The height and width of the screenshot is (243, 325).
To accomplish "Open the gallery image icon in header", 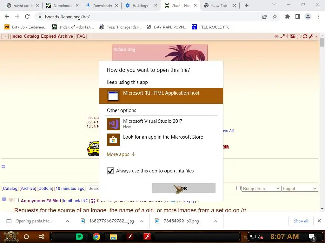I will tap(292, 36).
